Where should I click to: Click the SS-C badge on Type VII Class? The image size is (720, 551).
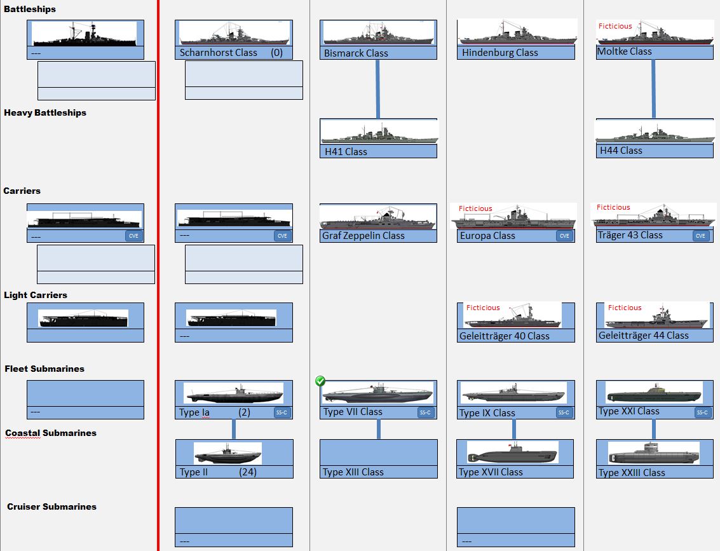pyautogui.click(x=426, y=412)
